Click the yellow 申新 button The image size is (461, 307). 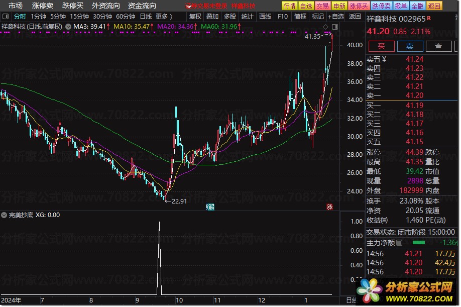point(339,6)
